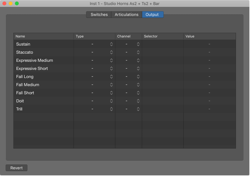The width and height of the screenshot is (250, 176).
Task: Click the Type column header
Action: coord(94,37)
